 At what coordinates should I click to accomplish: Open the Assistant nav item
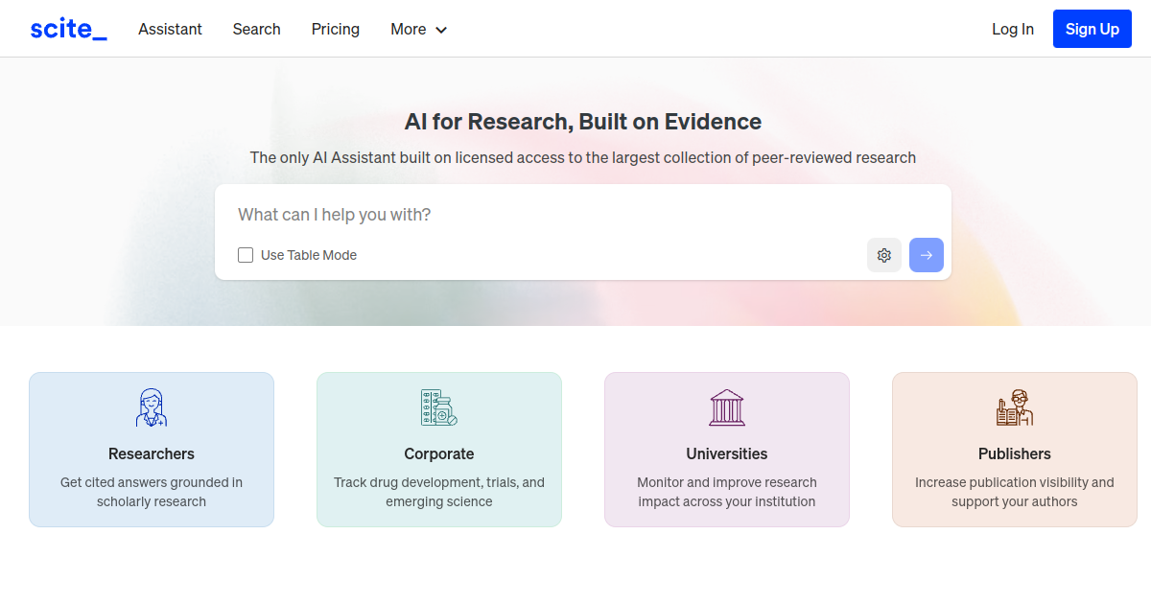tap(170, 29)
